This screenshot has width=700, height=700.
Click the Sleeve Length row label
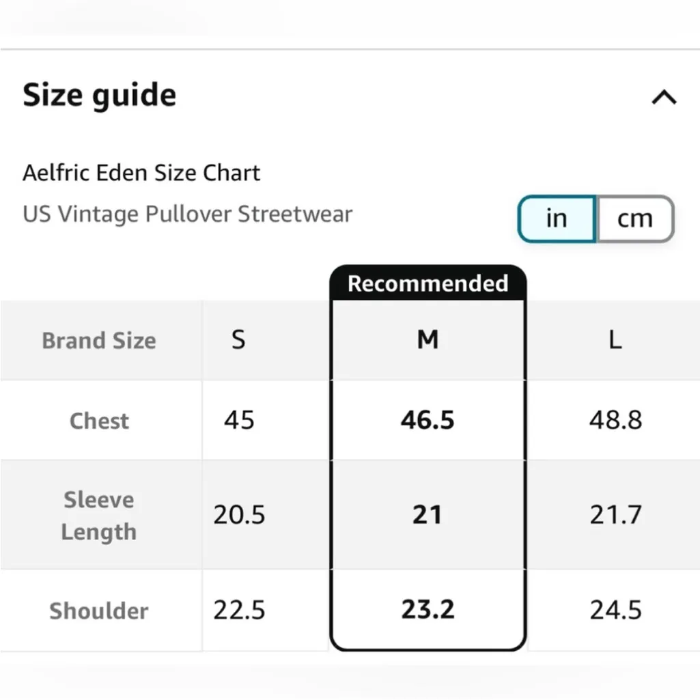(x=99, y=516)
